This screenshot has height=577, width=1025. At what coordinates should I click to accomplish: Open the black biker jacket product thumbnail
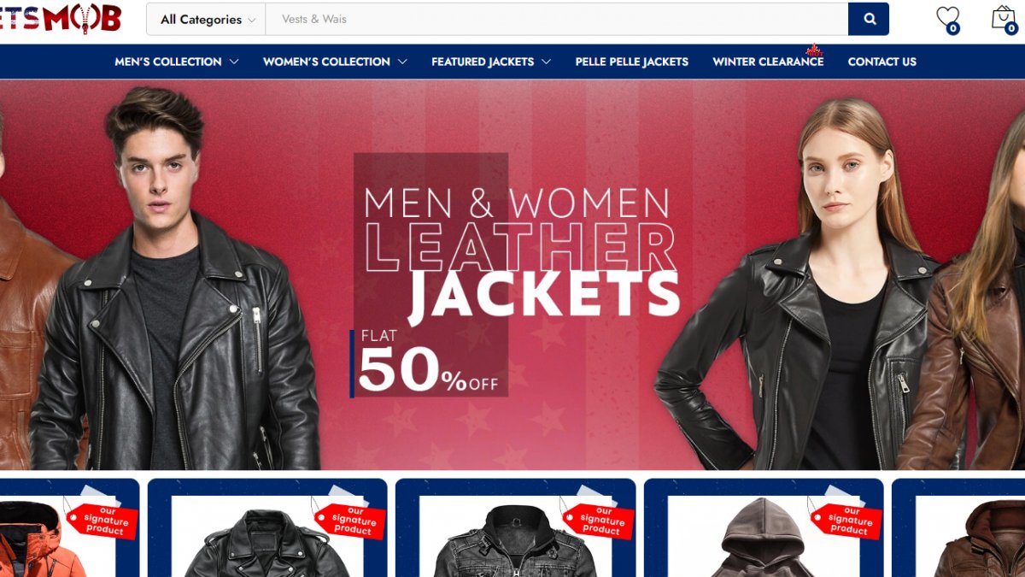tap(267, 539)
